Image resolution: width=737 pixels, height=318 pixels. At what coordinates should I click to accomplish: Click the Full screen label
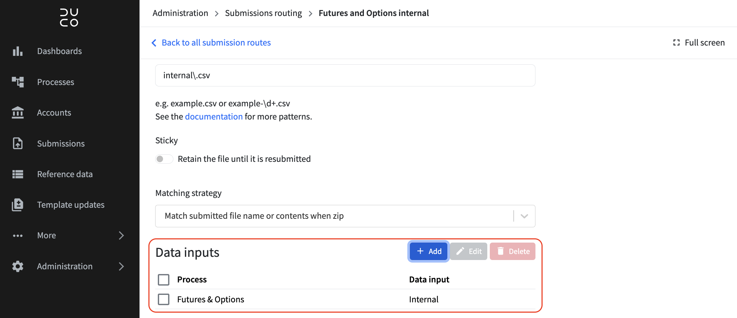(705, 43)
